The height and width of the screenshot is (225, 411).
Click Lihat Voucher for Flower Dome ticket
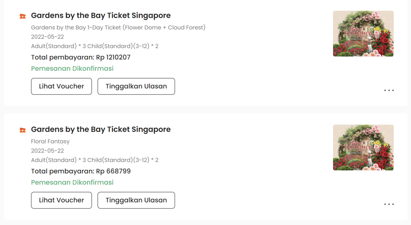point(61,86)
